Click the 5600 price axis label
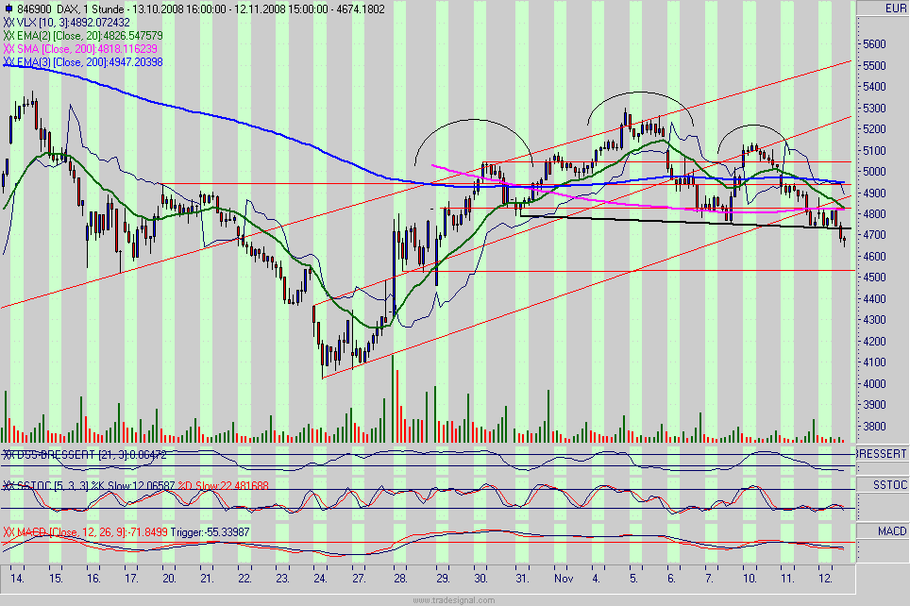910x606 pixels. pos(874,44)
